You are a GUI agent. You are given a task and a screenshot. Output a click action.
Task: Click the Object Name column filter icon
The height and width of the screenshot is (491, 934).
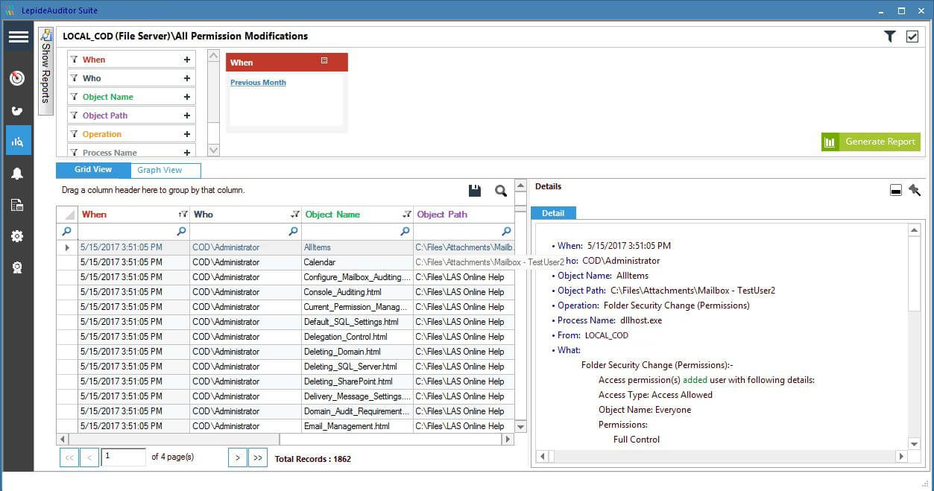tap(407, 214)
